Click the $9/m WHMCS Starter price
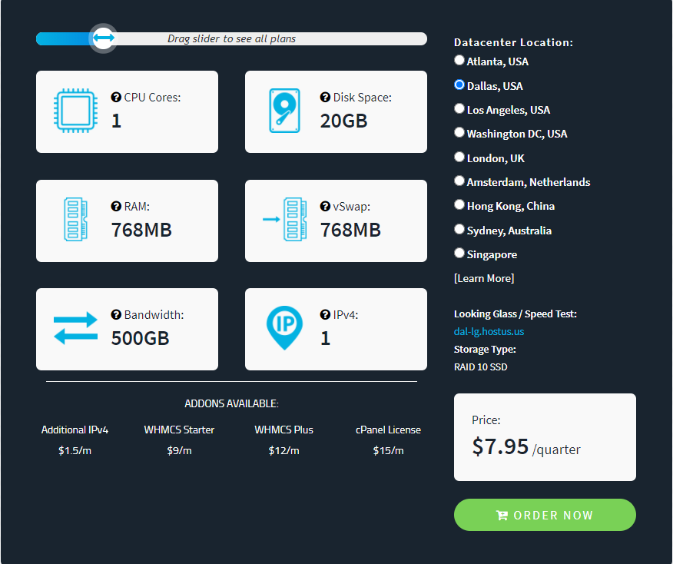 (179, 450)
